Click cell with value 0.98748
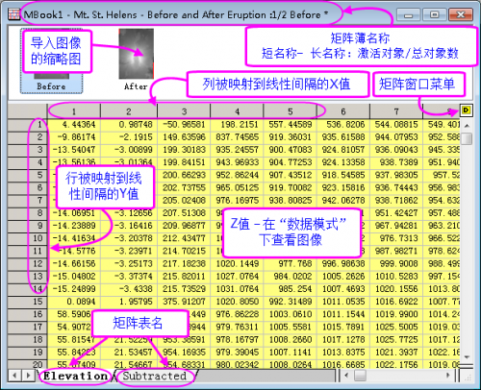The height and width of the screenshot is (390, 481). point(129,125)
